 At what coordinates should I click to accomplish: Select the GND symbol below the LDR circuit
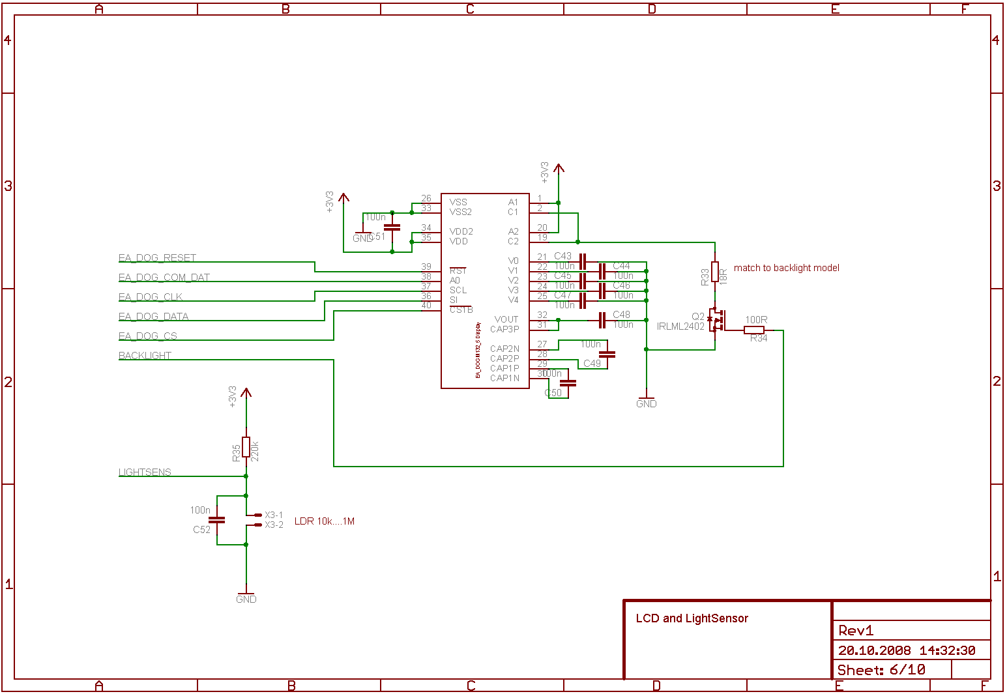point(246,596)
